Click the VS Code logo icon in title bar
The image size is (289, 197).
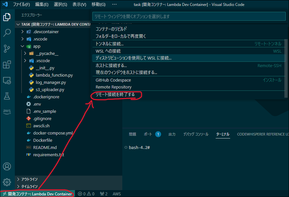(x=5, y=4)
